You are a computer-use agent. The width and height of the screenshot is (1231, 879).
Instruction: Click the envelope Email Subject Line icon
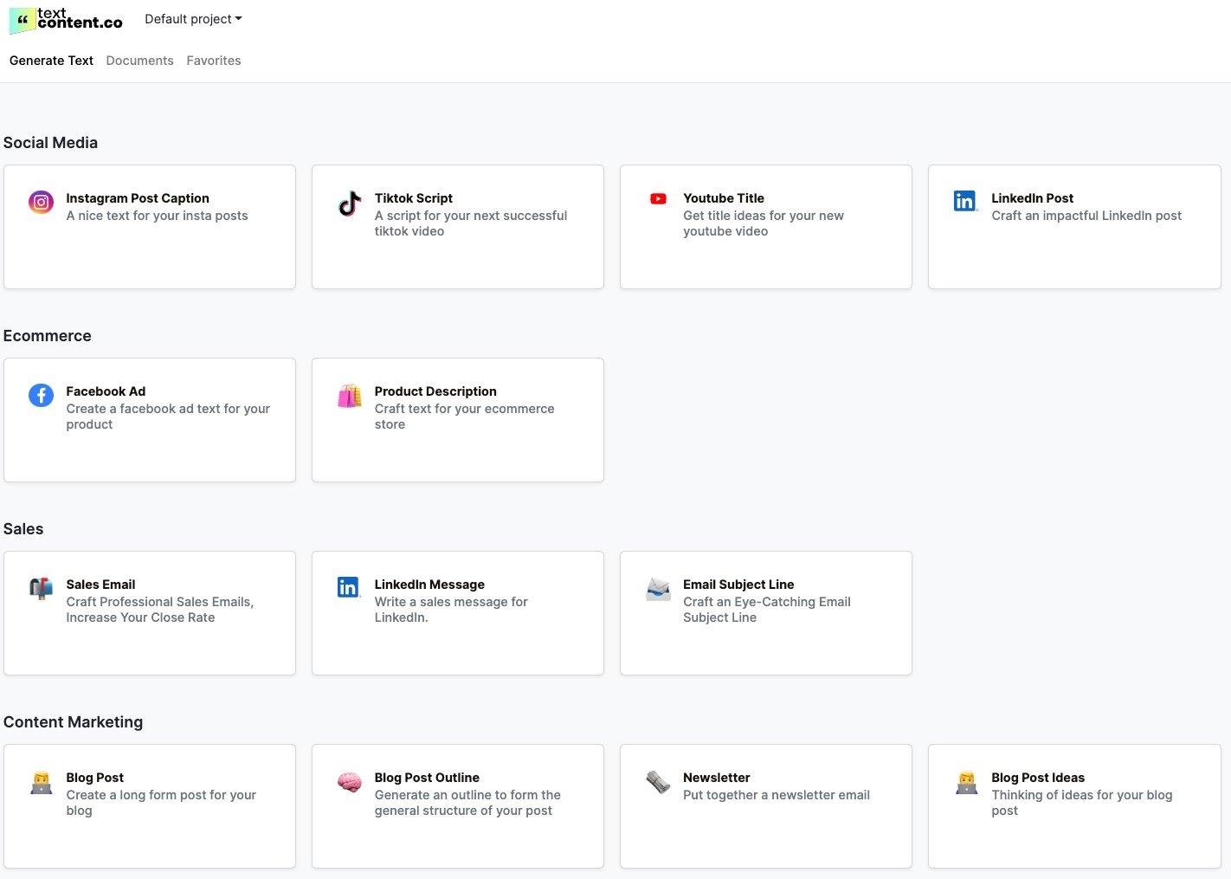658,589
